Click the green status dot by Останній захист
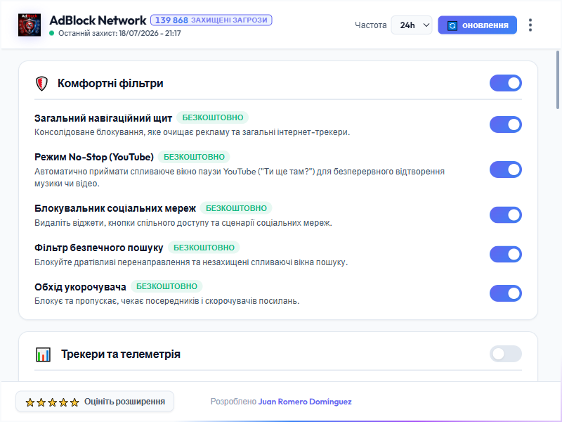The width and height of the screenshot is (562, 422). coord(51,33)
